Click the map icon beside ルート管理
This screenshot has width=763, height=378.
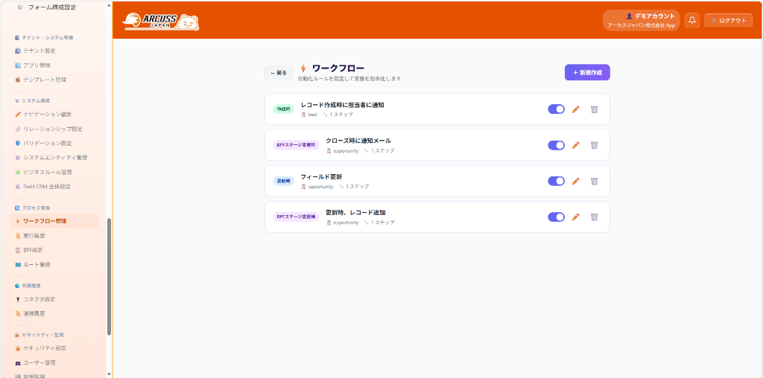tap(18, 265)
